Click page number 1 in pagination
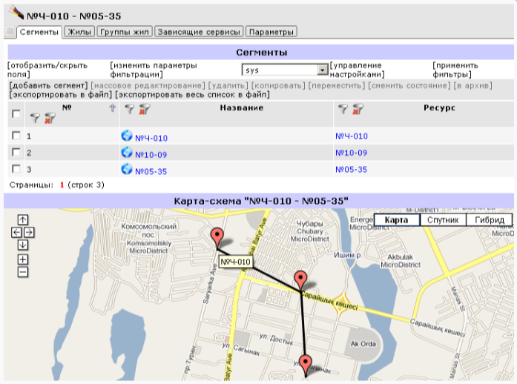 (x=62, y=185)
